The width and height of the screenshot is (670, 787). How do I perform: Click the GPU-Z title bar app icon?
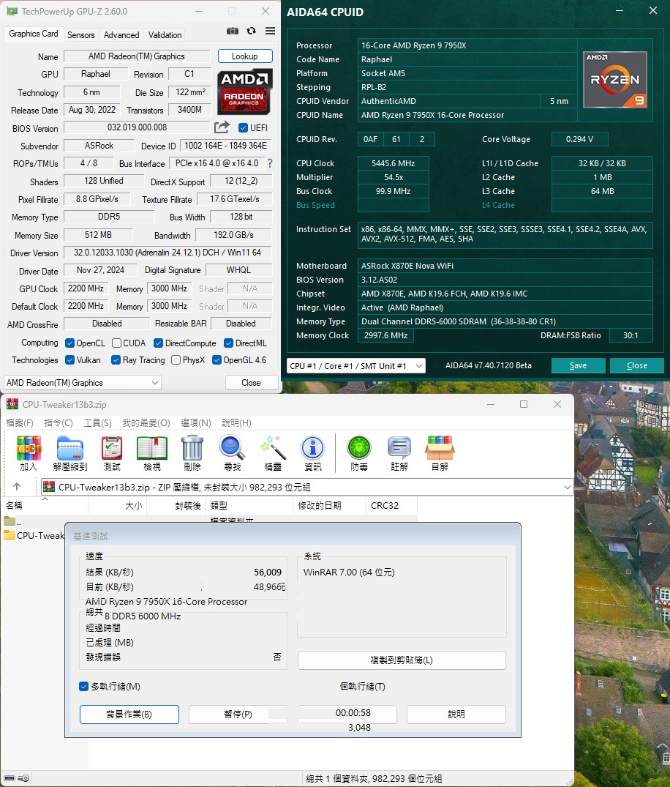(12, 11)
